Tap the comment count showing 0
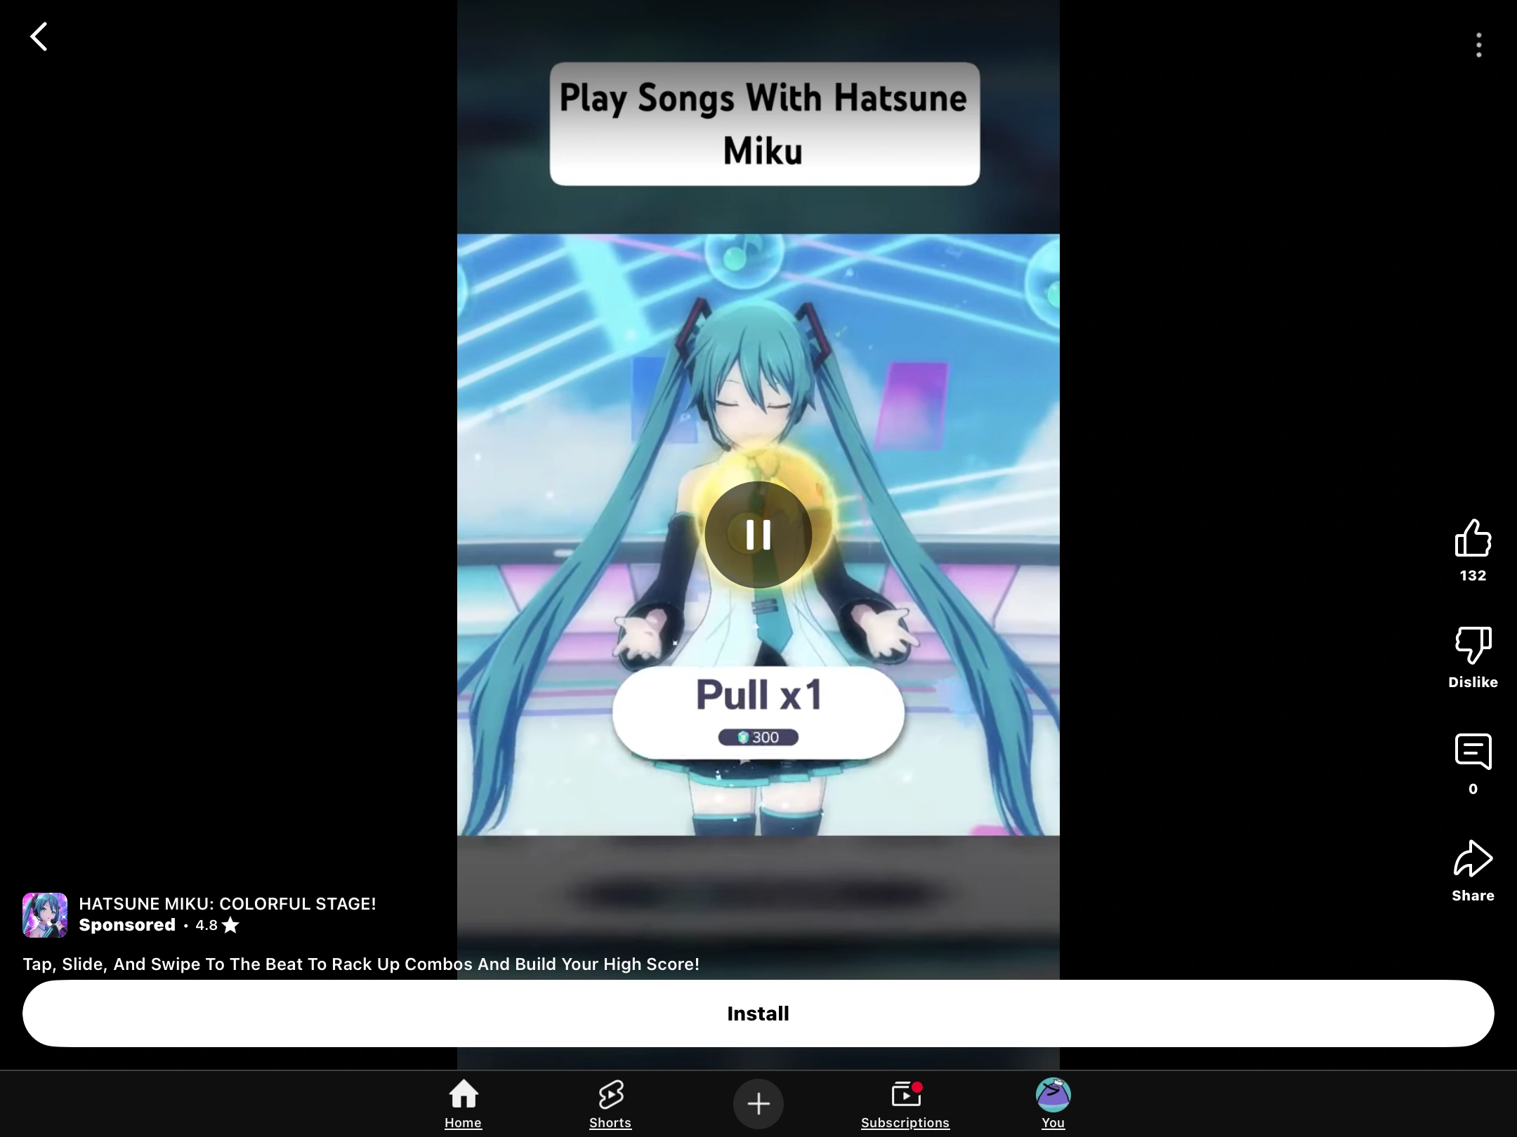This screenshot has height=1137, width=1517. pos(1472,789)
